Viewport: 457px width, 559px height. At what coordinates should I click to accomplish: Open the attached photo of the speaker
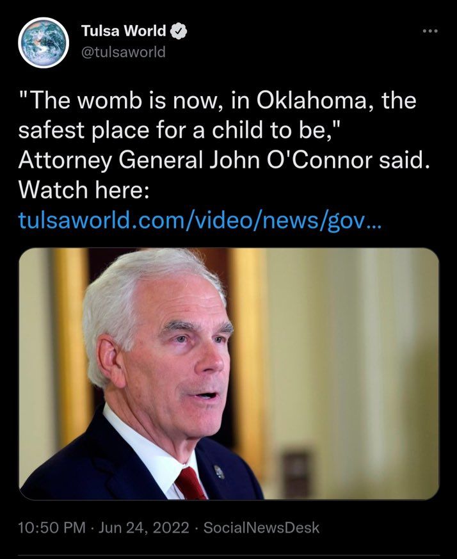click(x=228, y=373)
